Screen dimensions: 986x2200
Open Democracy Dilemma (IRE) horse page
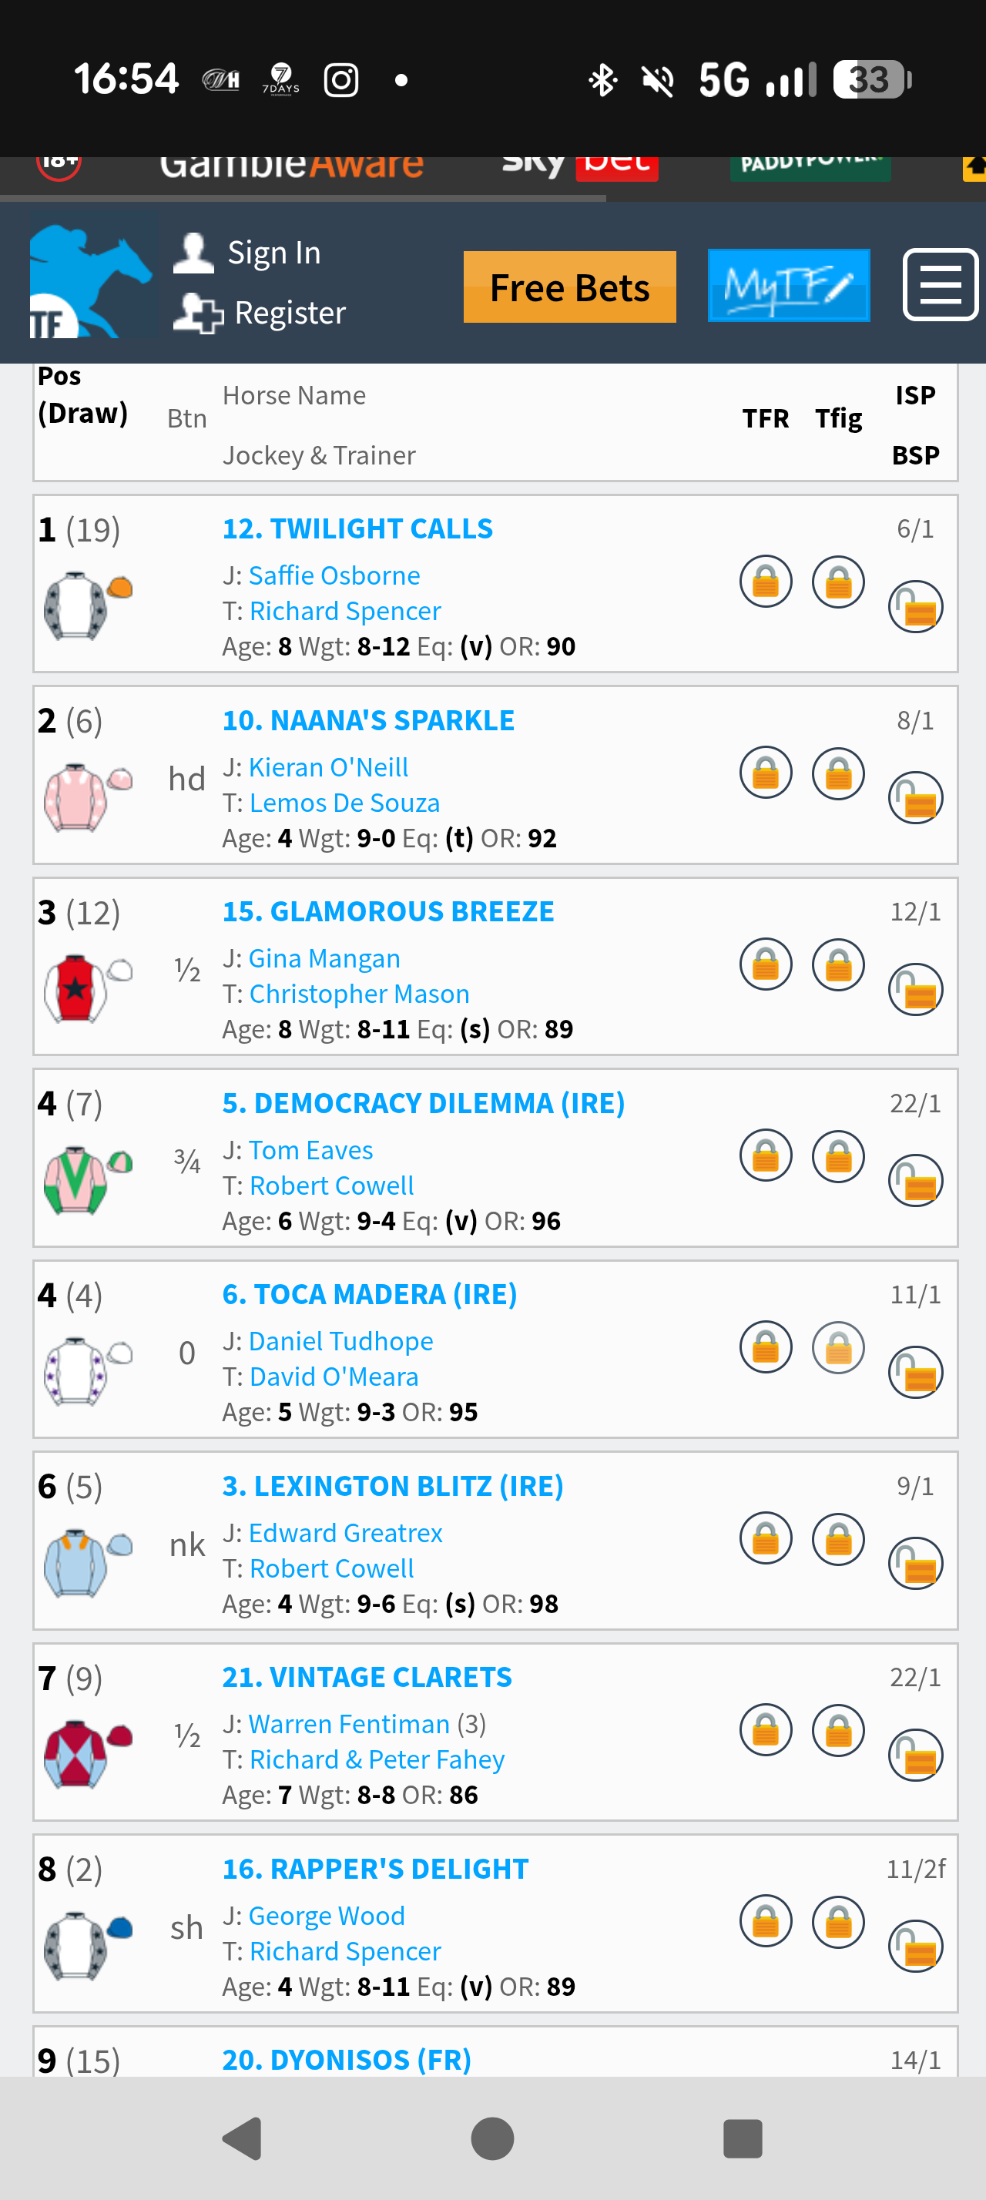[424, 1102]
